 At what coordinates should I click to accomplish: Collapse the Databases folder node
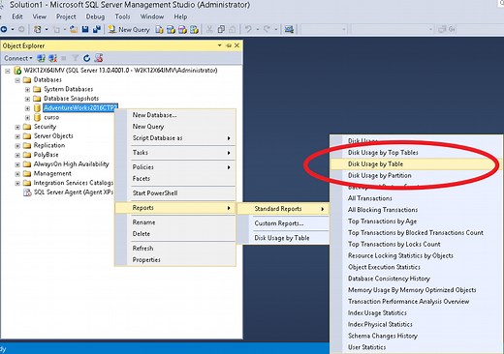[17, 80]
